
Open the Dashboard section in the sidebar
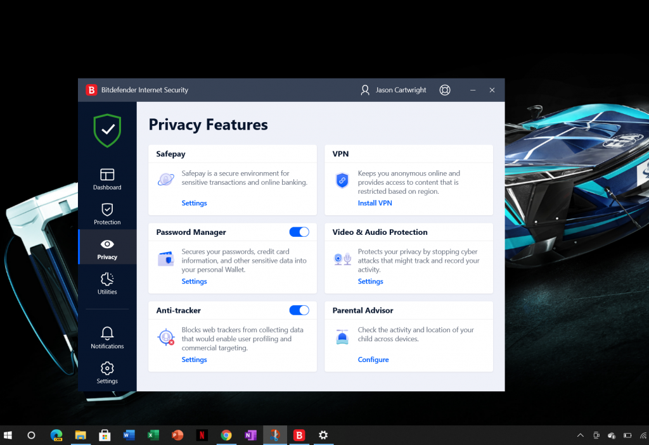tap(106, 179)
